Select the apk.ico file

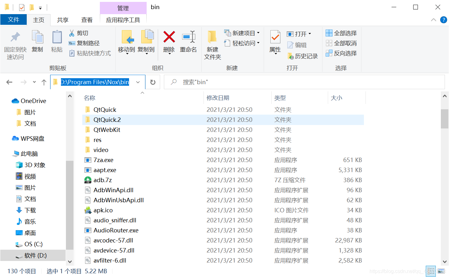coord(223,210)
